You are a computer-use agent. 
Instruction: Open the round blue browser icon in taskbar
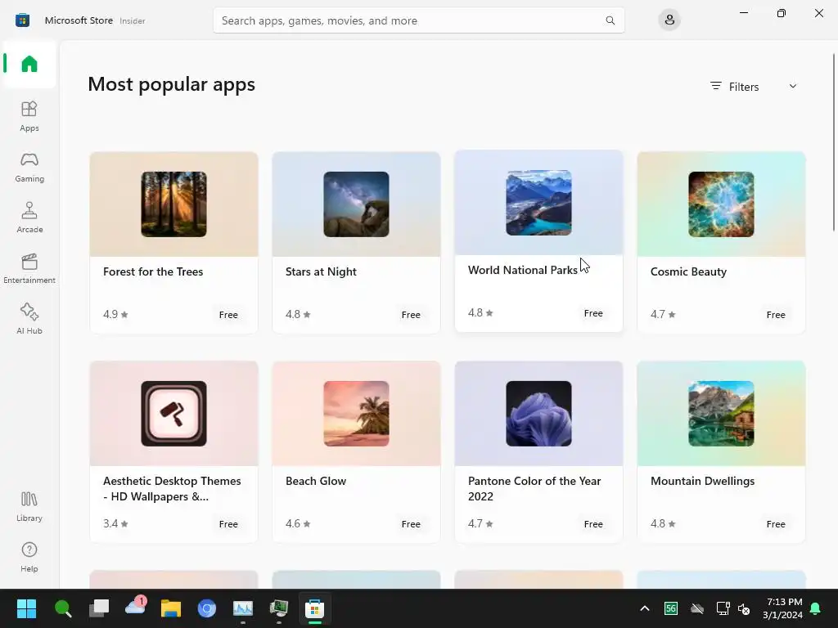(207, 608)
